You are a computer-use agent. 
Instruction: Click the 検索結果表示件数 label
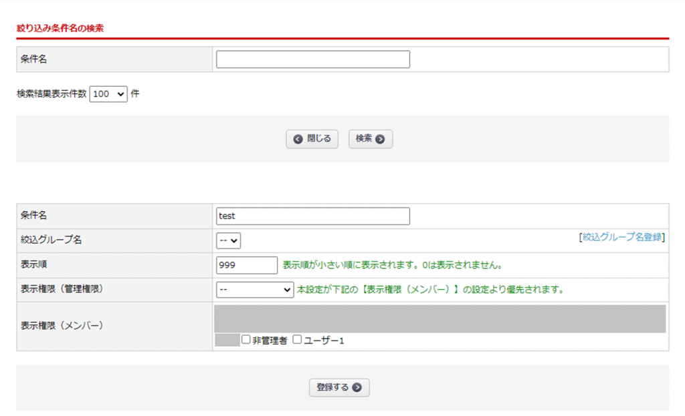(x=52, y=93)
